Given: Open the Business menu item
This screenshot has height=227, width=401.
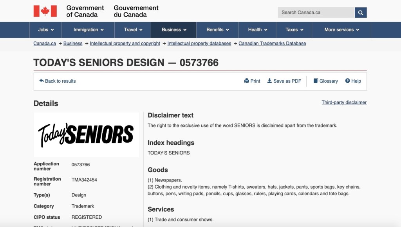Looking at the screenshot, I should pos(174,30).
